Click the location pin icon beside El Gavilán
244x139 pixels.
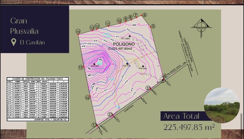pyautogui.click(x=14, y=42)
